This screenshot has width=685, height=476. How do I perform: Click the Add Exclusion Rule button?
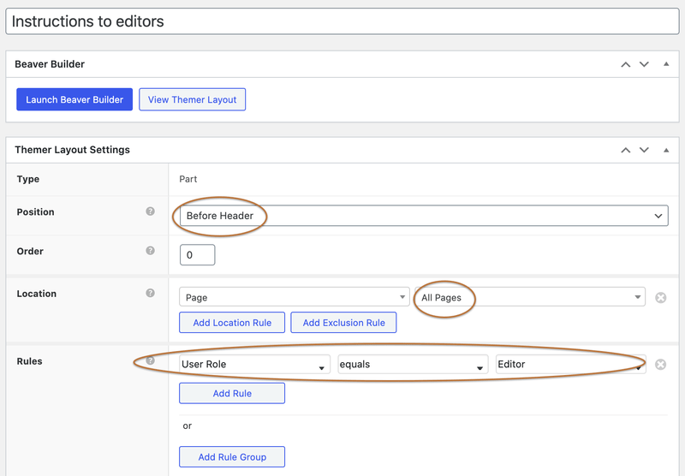[x=343, y=323]
